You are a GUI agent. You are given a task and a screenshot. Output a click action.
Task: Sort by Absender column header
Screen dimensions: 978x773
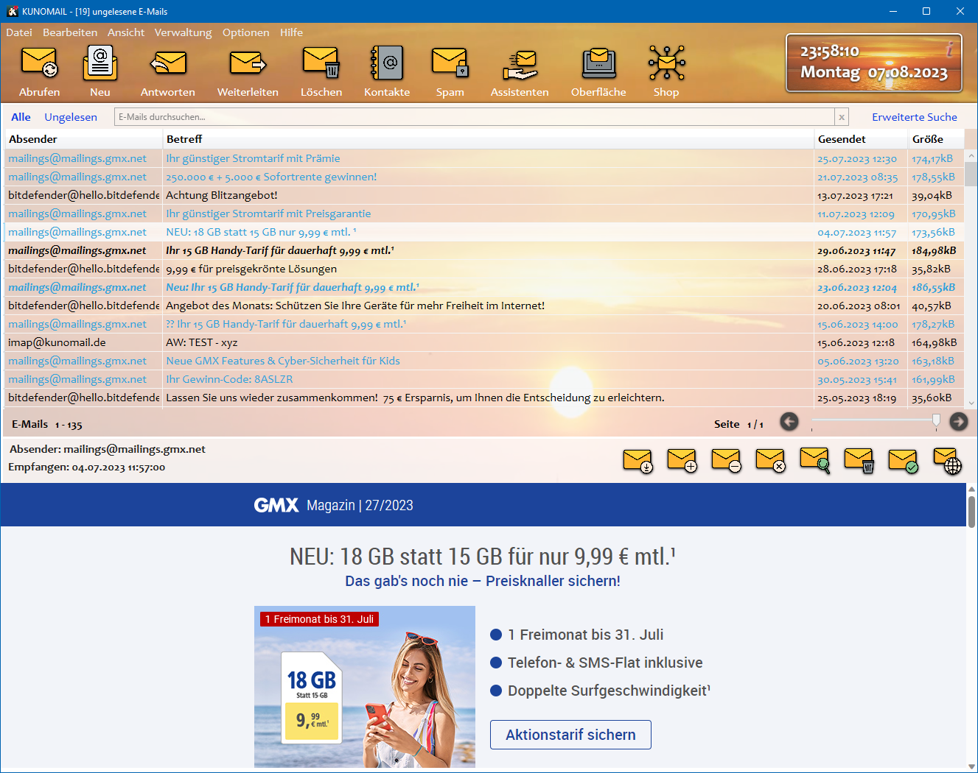(83, 139)
